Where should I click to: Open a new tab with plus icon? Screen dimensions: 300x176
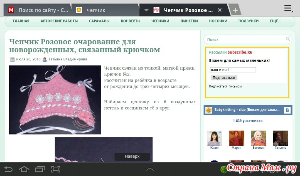coord(235,10)
